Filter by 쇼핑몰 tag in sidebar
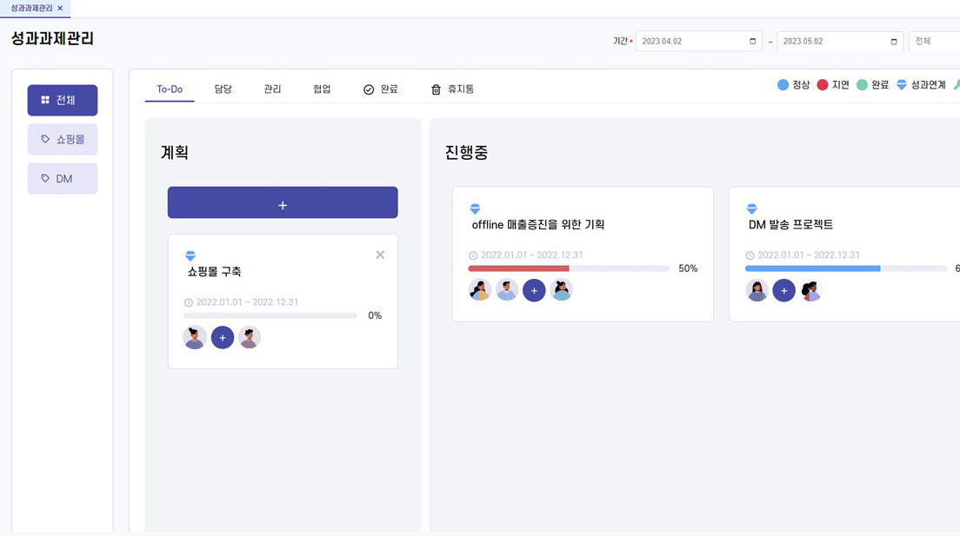 pos(63,139)
